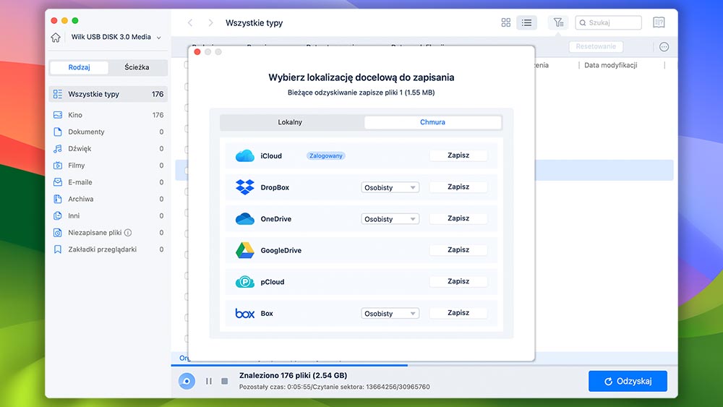
Task: Select the Chmura tab in dialog
Action: click(432, 122)
